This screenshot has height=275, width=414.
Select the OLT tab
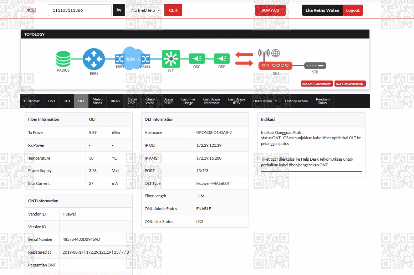point(81,101)
